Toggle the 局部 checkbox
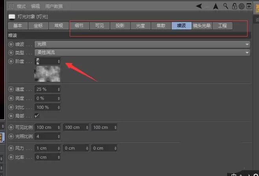This screenshot has width=259, height=176. (x=37, y=116)
